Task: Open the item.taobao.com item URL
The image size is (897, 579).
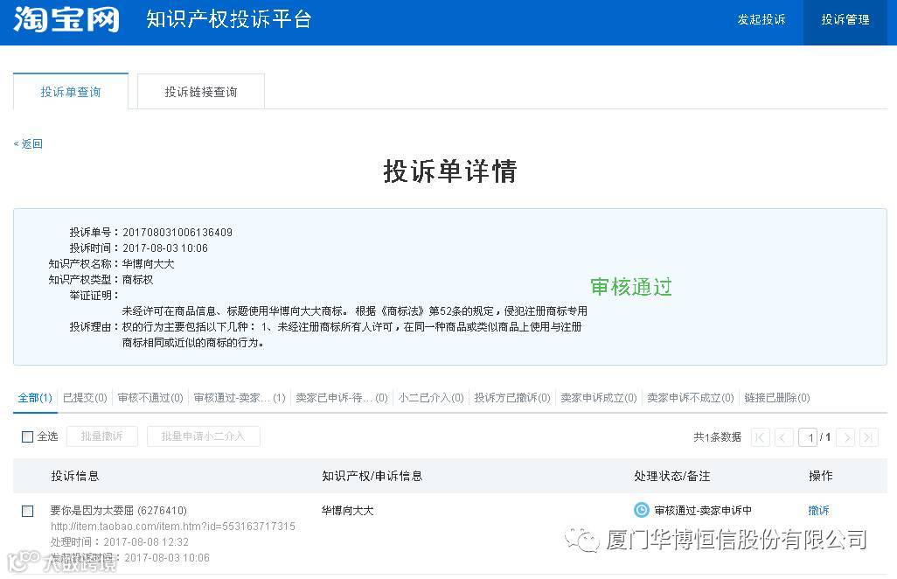Action: click(173, 526)
